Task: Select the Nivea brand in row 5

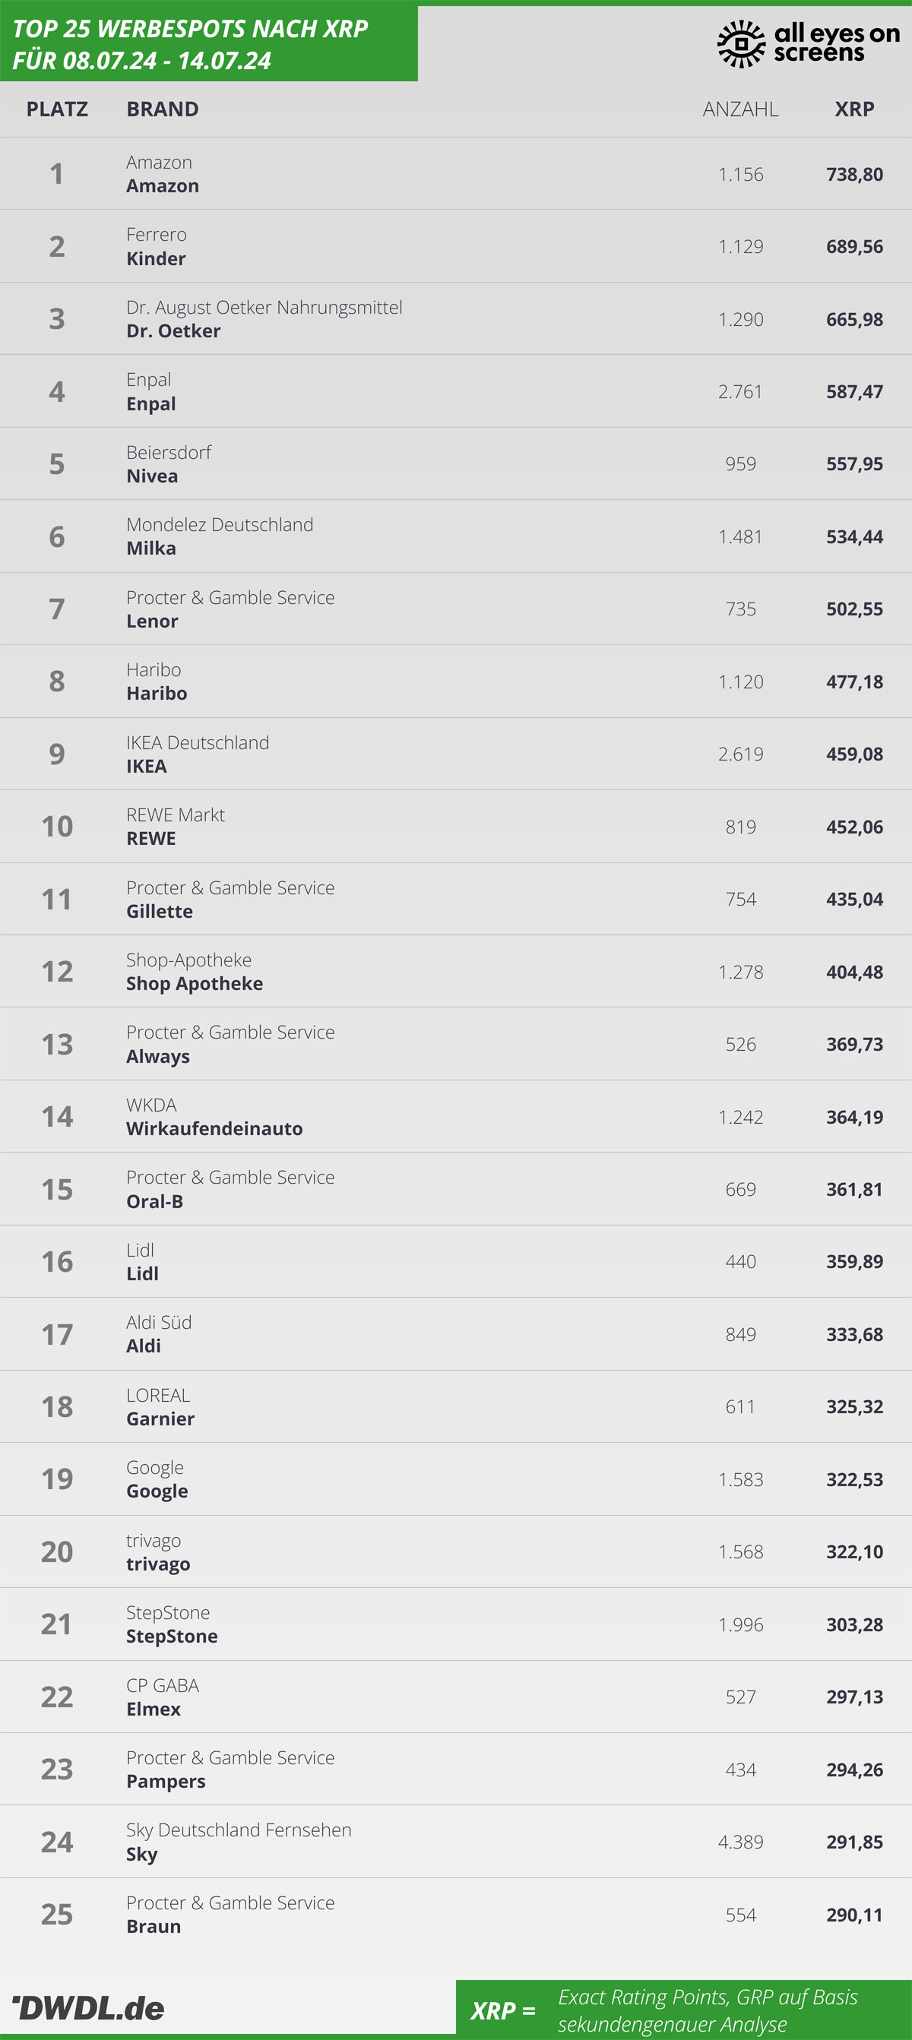Action: [x=152, y=476]
